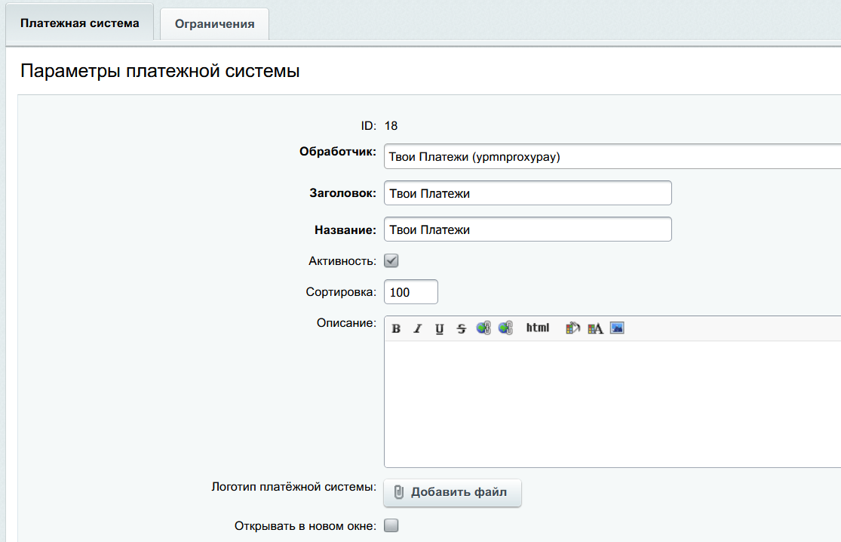This screenshot has width=841, height=542.
Task: Uncheck the Активность checkbox
Action: click(391, 260)
